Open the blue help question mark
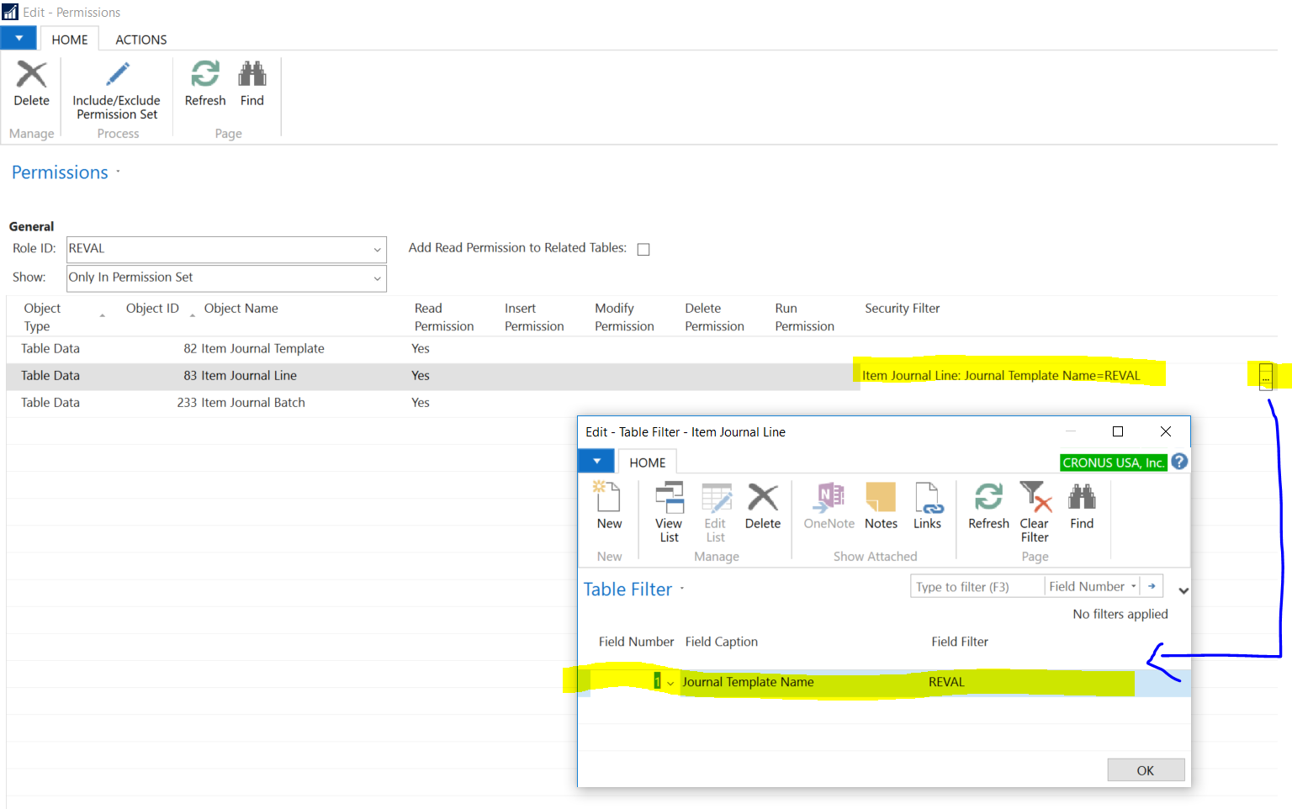This screenshot has width=1292, height=809. [x=1179, y=462]
